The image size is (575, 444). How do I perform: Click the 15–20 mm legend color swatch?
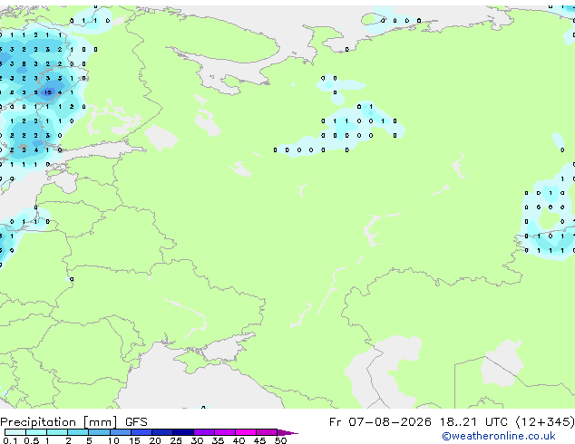(x=141, y=432)
